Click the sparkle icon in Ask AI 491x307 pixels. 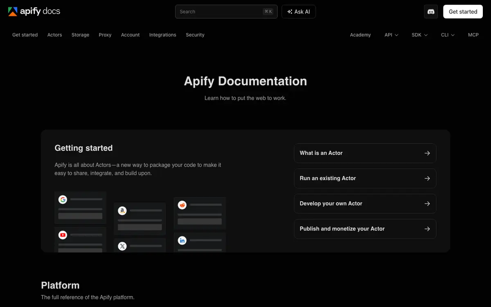tap(290, 12)
